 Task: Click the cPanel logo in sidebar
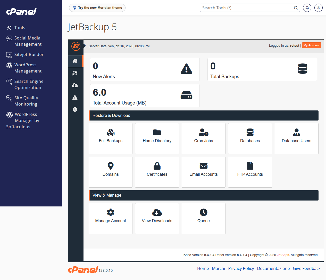pyautogui.click(x=21, y=11)
